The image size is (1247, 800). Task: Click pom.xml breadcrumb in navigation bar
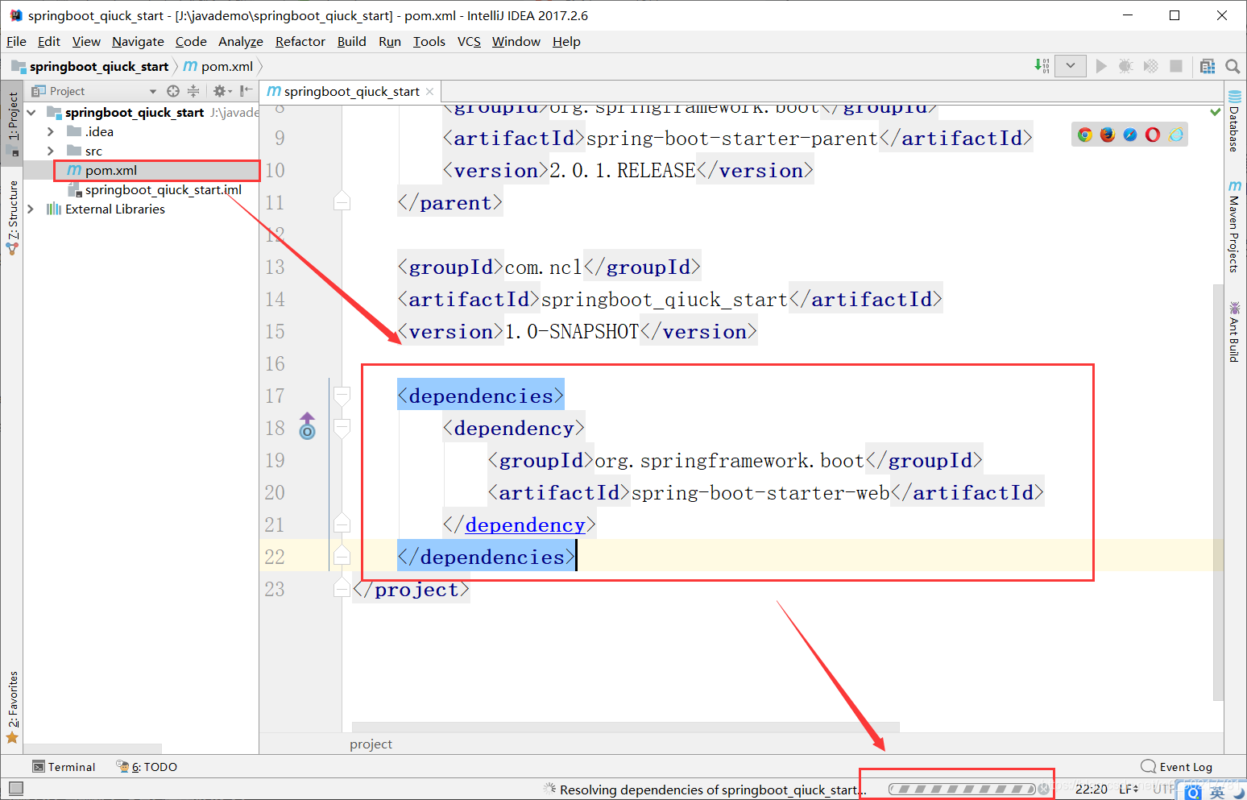pos(218,66)
